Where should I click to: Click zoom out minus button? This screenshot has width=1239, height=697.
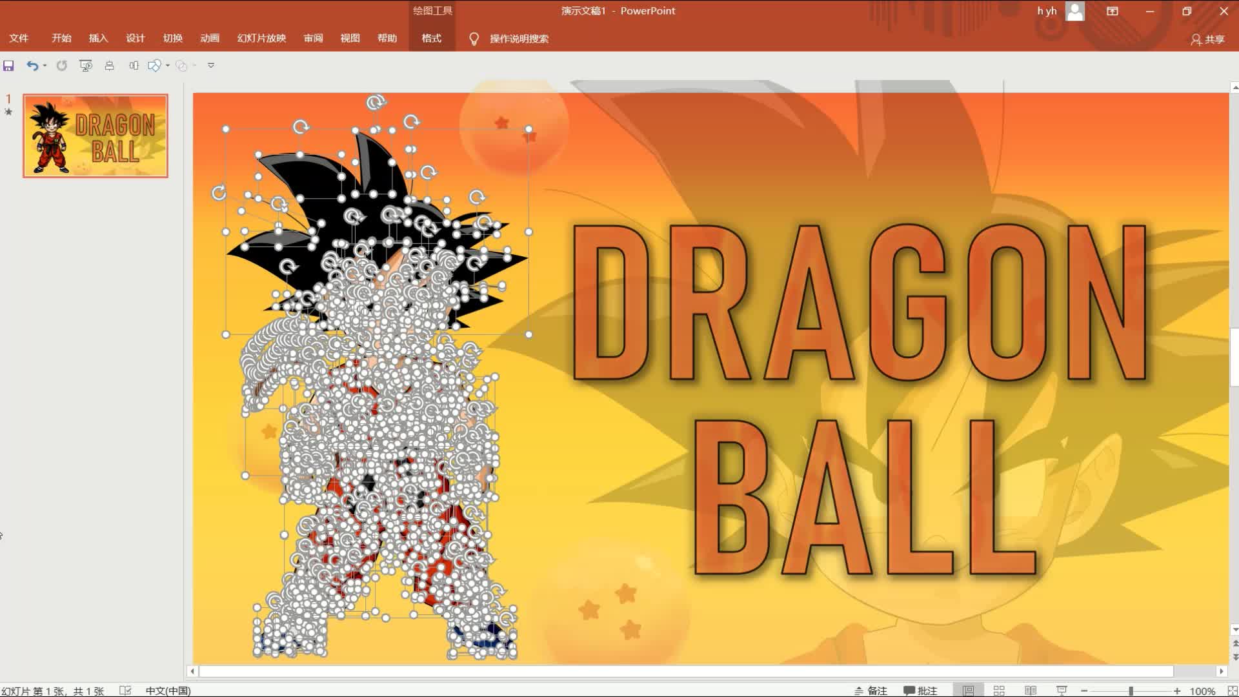click(1084, 691)
